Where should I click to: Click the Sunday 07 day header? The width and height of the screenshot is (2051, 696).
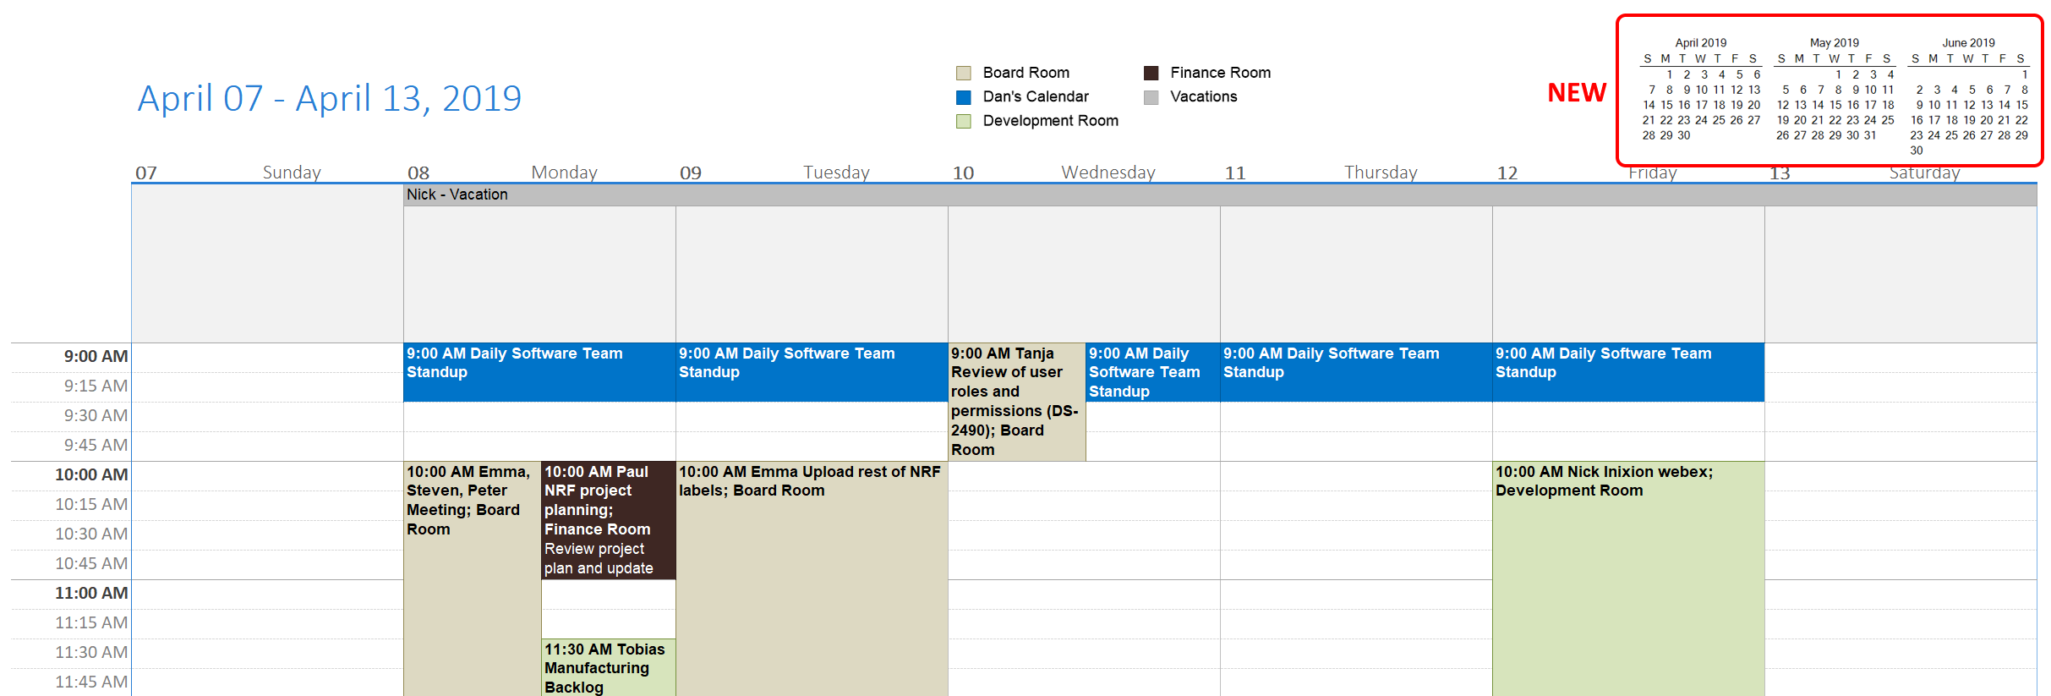tap(267, 173)
